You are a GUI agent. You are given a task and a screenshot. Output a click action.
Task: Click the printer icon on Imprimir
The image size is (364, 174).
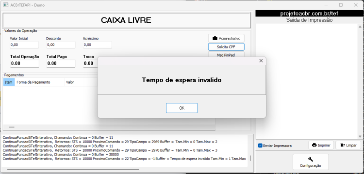click(x=314, y=145)
